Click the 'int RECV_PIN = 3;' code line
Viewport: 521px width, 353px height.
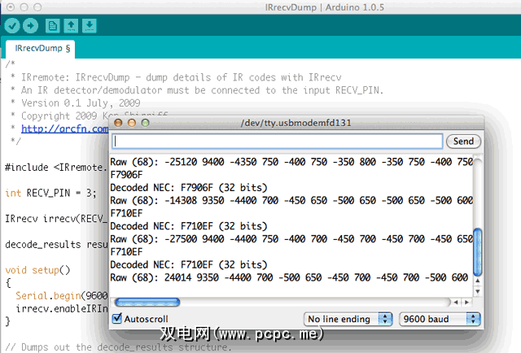50,193
